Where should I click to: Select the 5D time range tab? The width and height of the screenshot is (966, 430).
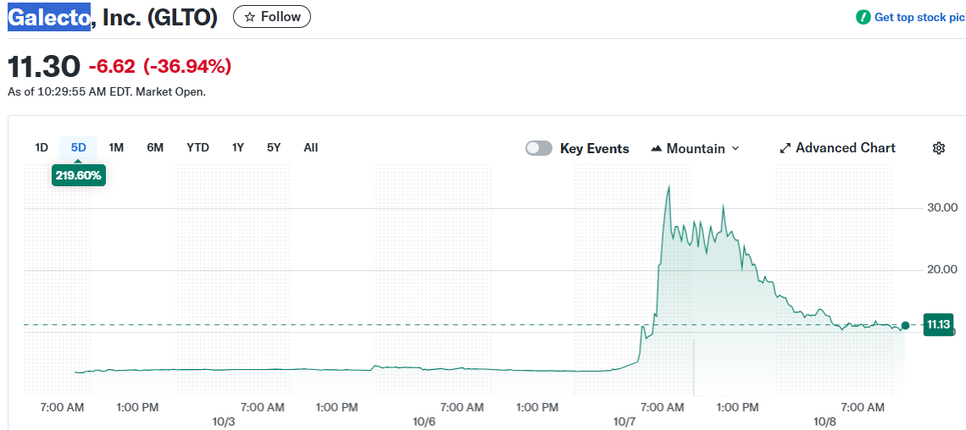pyautogui.click(x=79, y=147)
